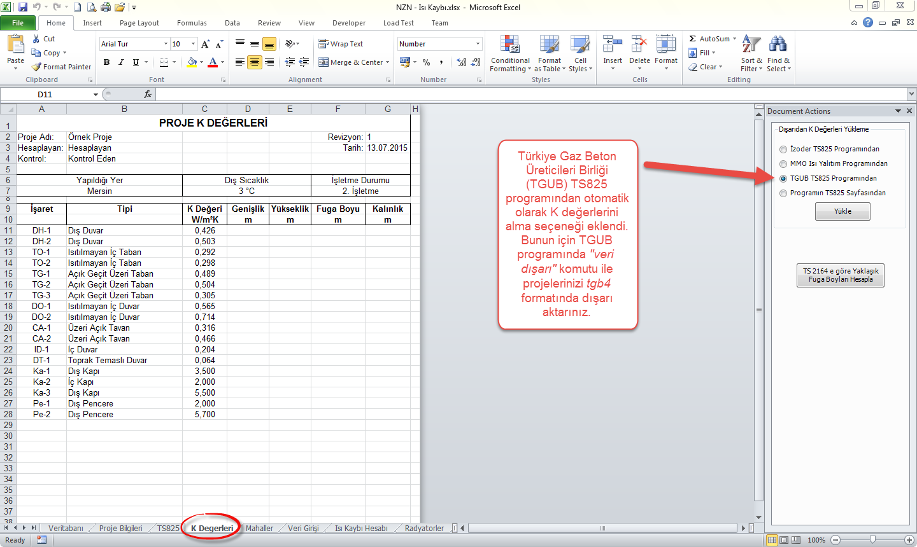
Task: Click the zoom slider handle
Action: [872, 540]
